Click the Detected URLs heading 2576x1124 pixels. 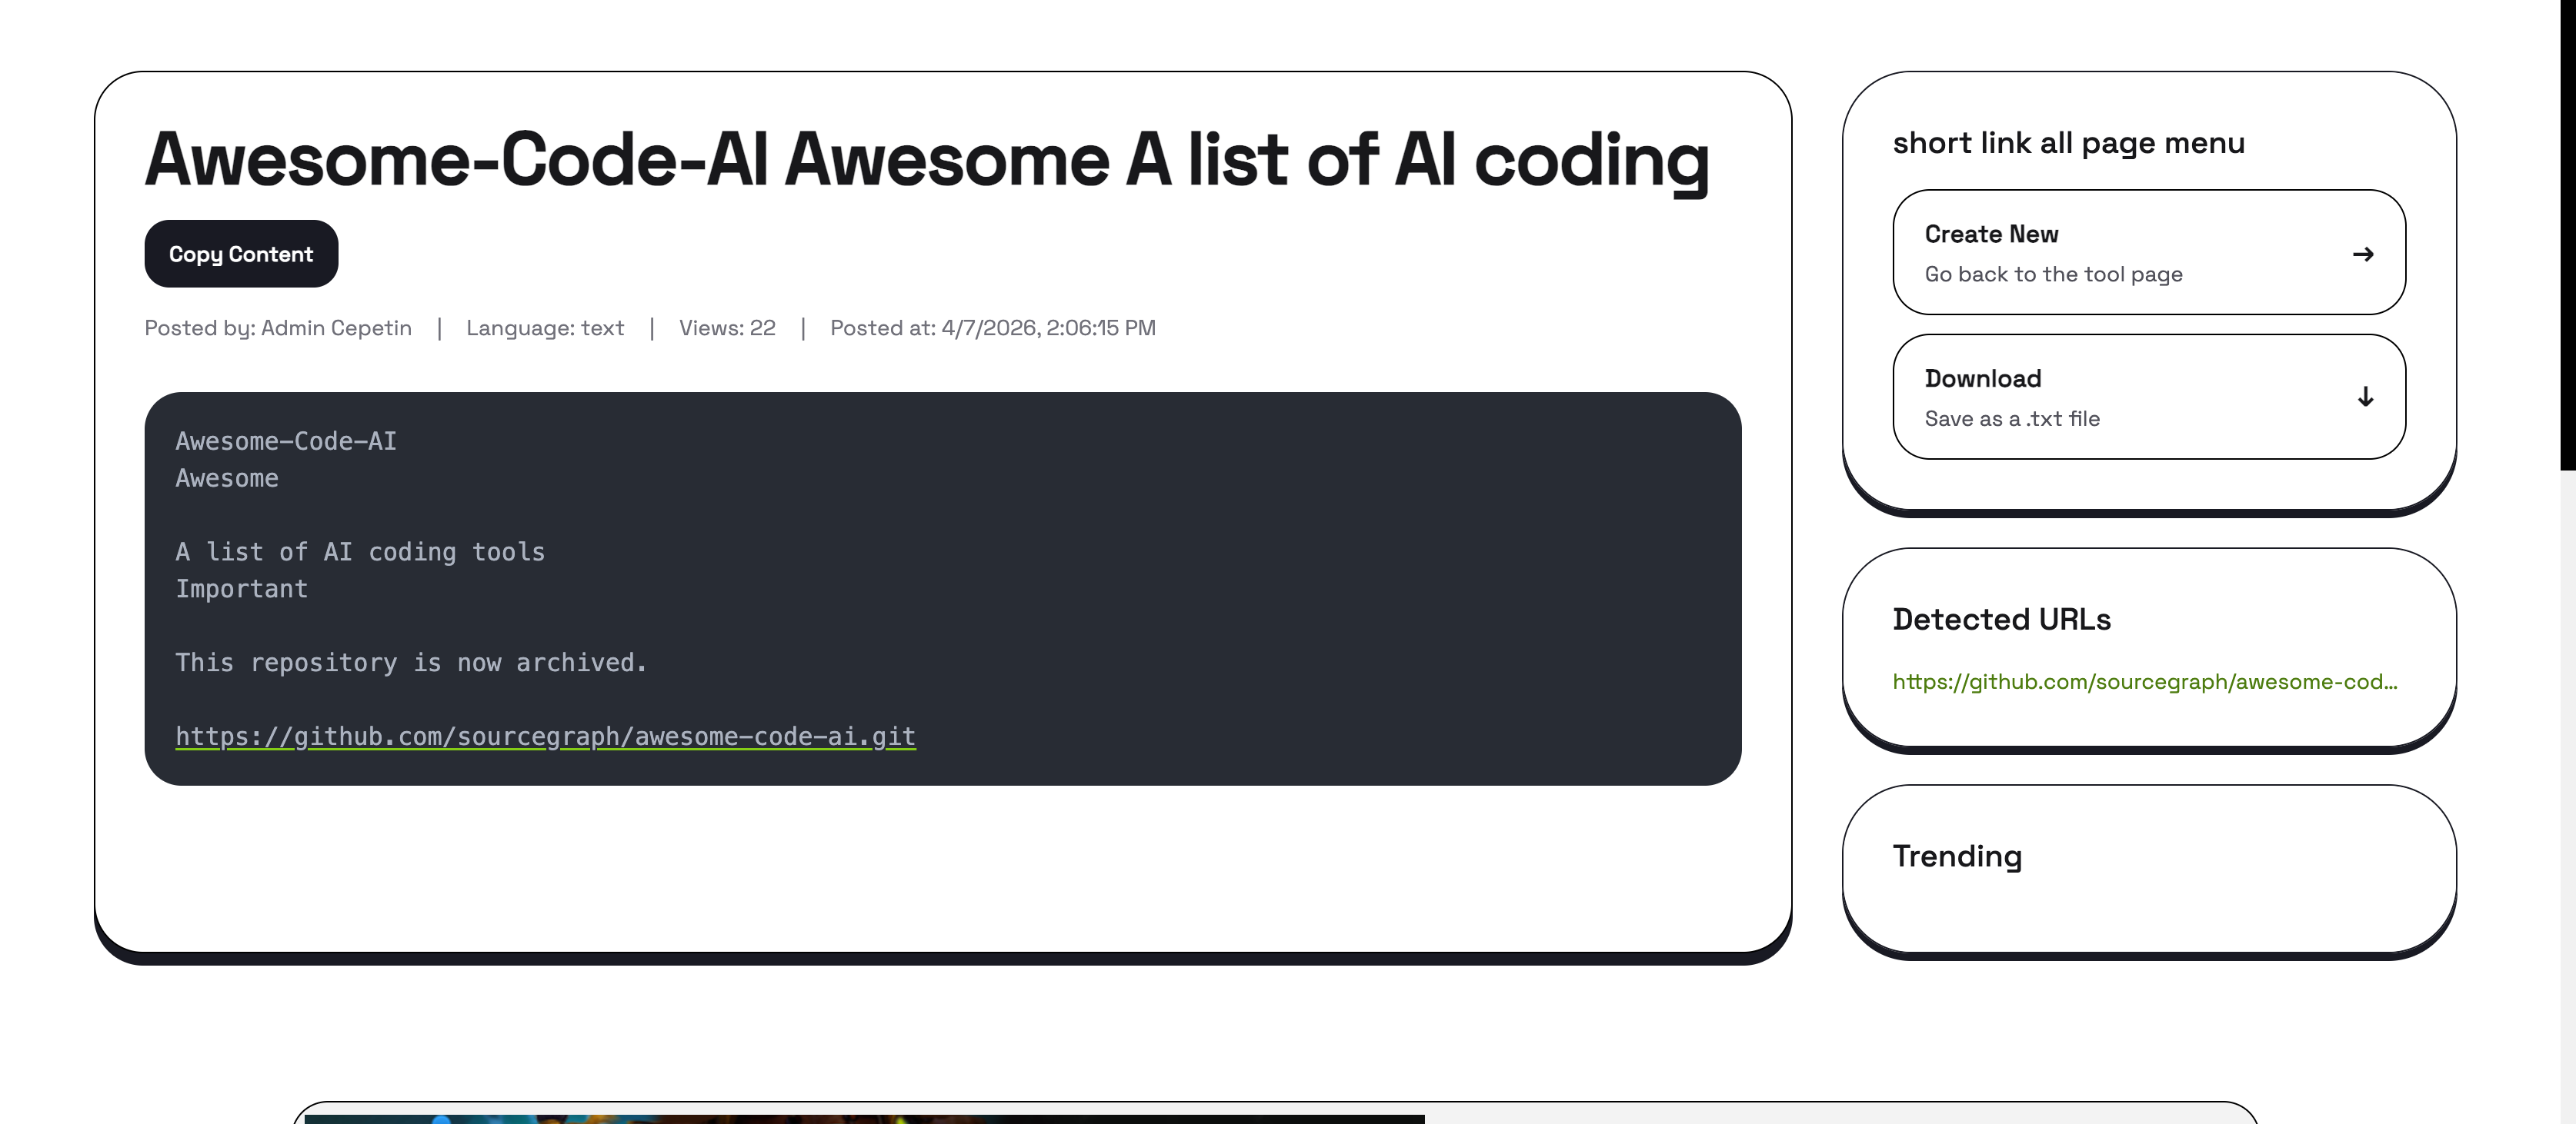click(x=2001, y=620)
